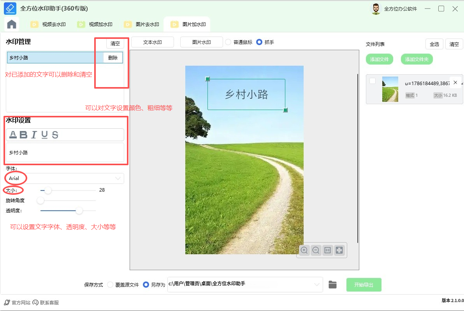This screenshot has width=464, height=311.
Task: Switch to the 图片去水印 tab
Action: (x=145, y=24)
